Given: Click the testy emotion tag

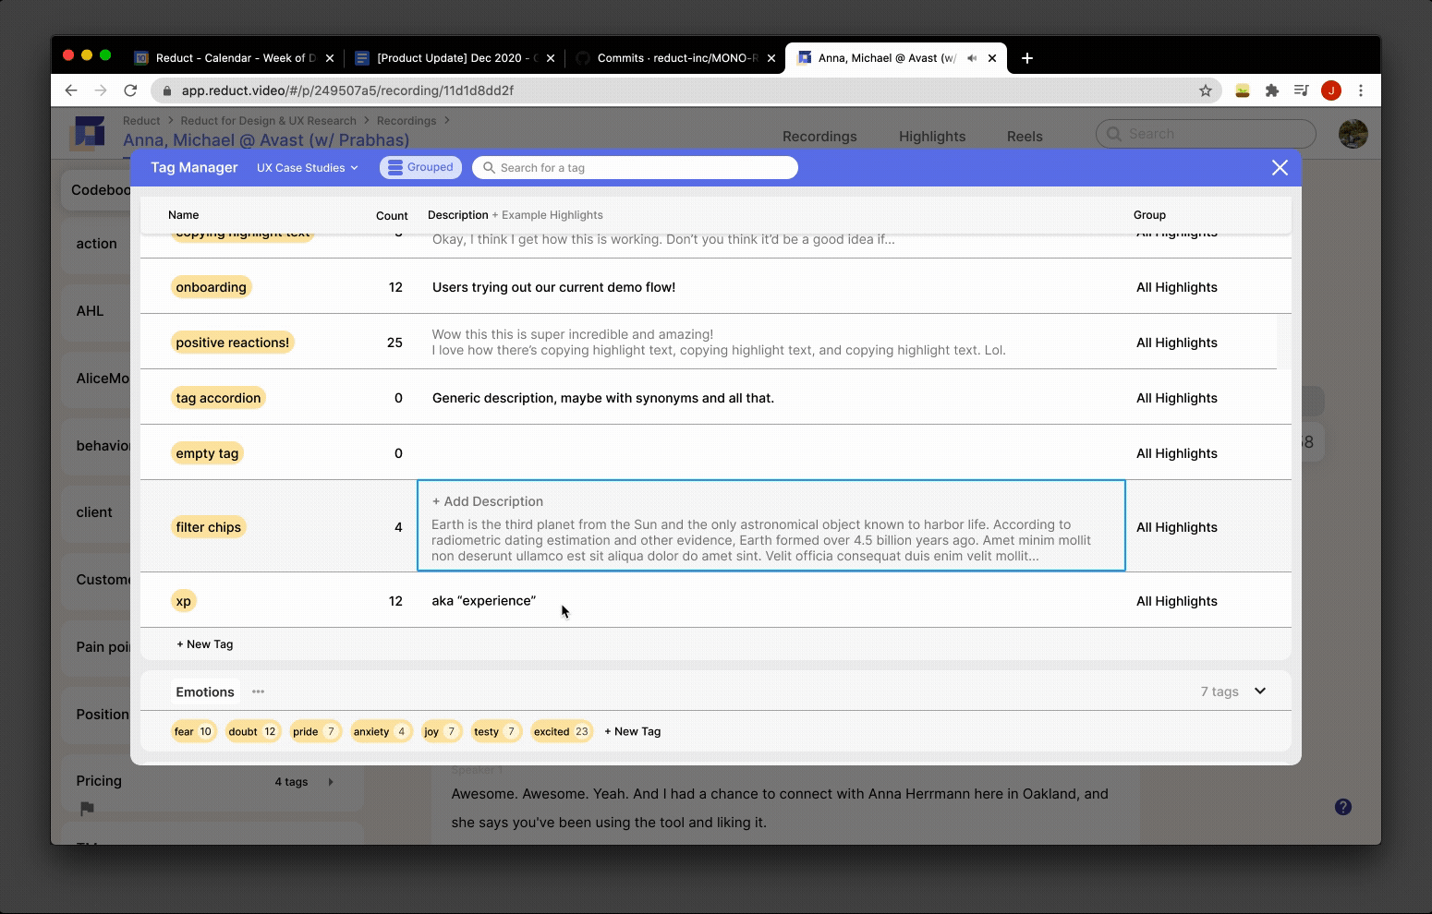Looking at the screenshot, I should (x=496, y=731).
